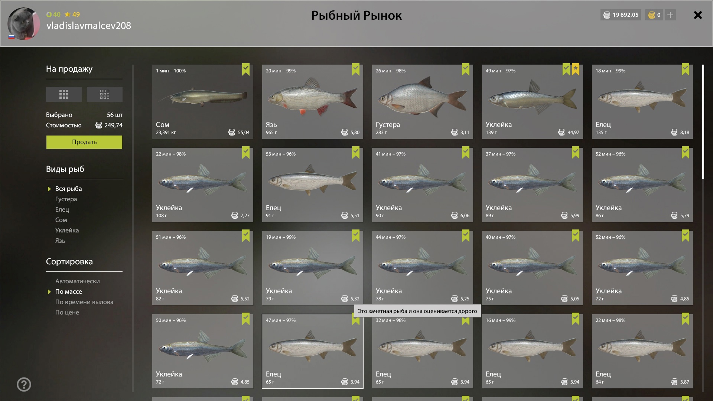713x401 pixels.
Task: Filter fish list by Густера
Action: [x=66, y=199]
